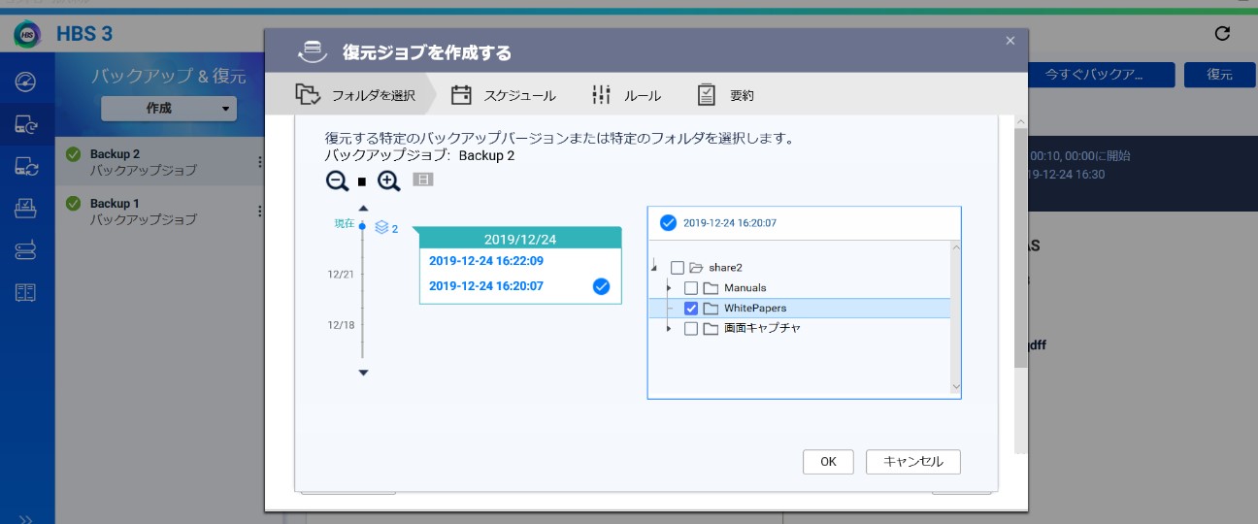Expand the sidebar with double-chevron icon

click(26, 518)
